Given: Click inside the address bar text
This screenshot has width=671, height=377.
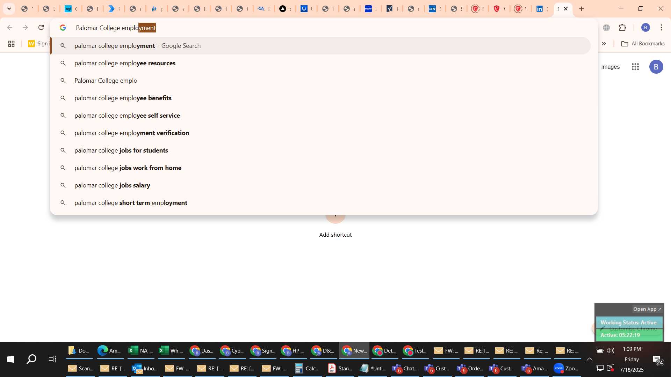Looking at the screenshot, I should coord(116,28).
